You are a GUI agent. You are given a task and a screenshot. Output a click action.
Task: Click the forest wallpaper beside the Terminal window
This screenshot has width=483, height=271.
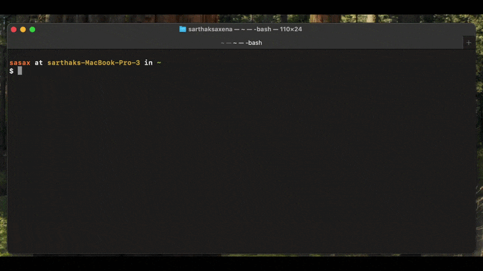click(x=479, y=139)
